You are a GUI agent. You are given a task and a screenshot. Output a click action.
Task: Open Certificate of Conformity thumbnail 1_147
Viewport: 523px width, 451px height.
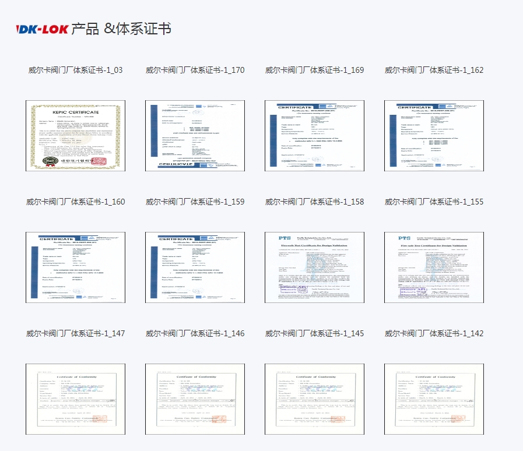[x=75, y=399]
